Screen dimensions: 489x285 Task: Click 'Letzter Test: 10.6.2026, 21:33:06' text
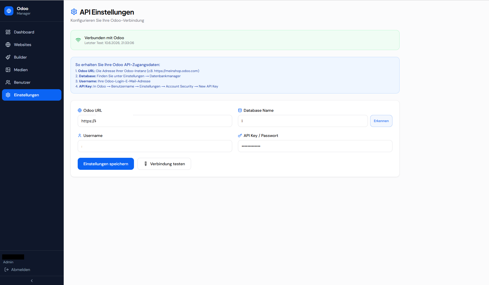[x=109, y=43]
